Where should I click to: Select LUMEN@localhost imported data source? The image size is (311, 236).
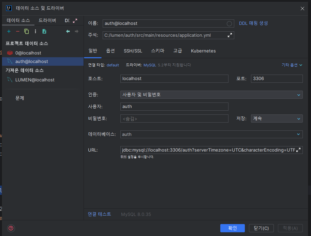click(x=43, y=80)
